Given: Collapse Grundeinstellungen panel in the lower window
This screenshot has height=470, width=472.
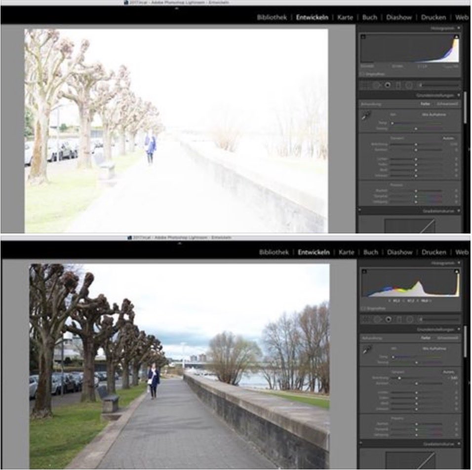Looking at the screenshot, I should (459, 329).
